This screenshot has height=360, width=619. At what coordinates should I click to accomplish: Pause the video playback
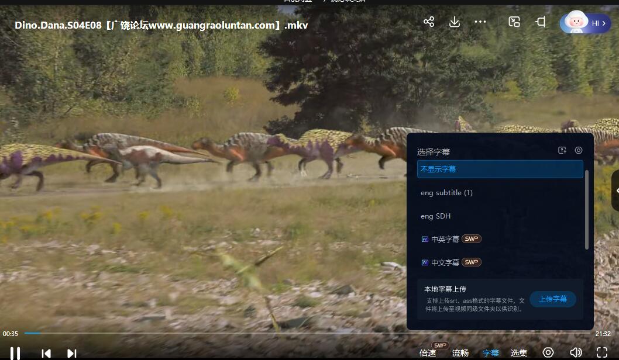(x=15, y=354)
